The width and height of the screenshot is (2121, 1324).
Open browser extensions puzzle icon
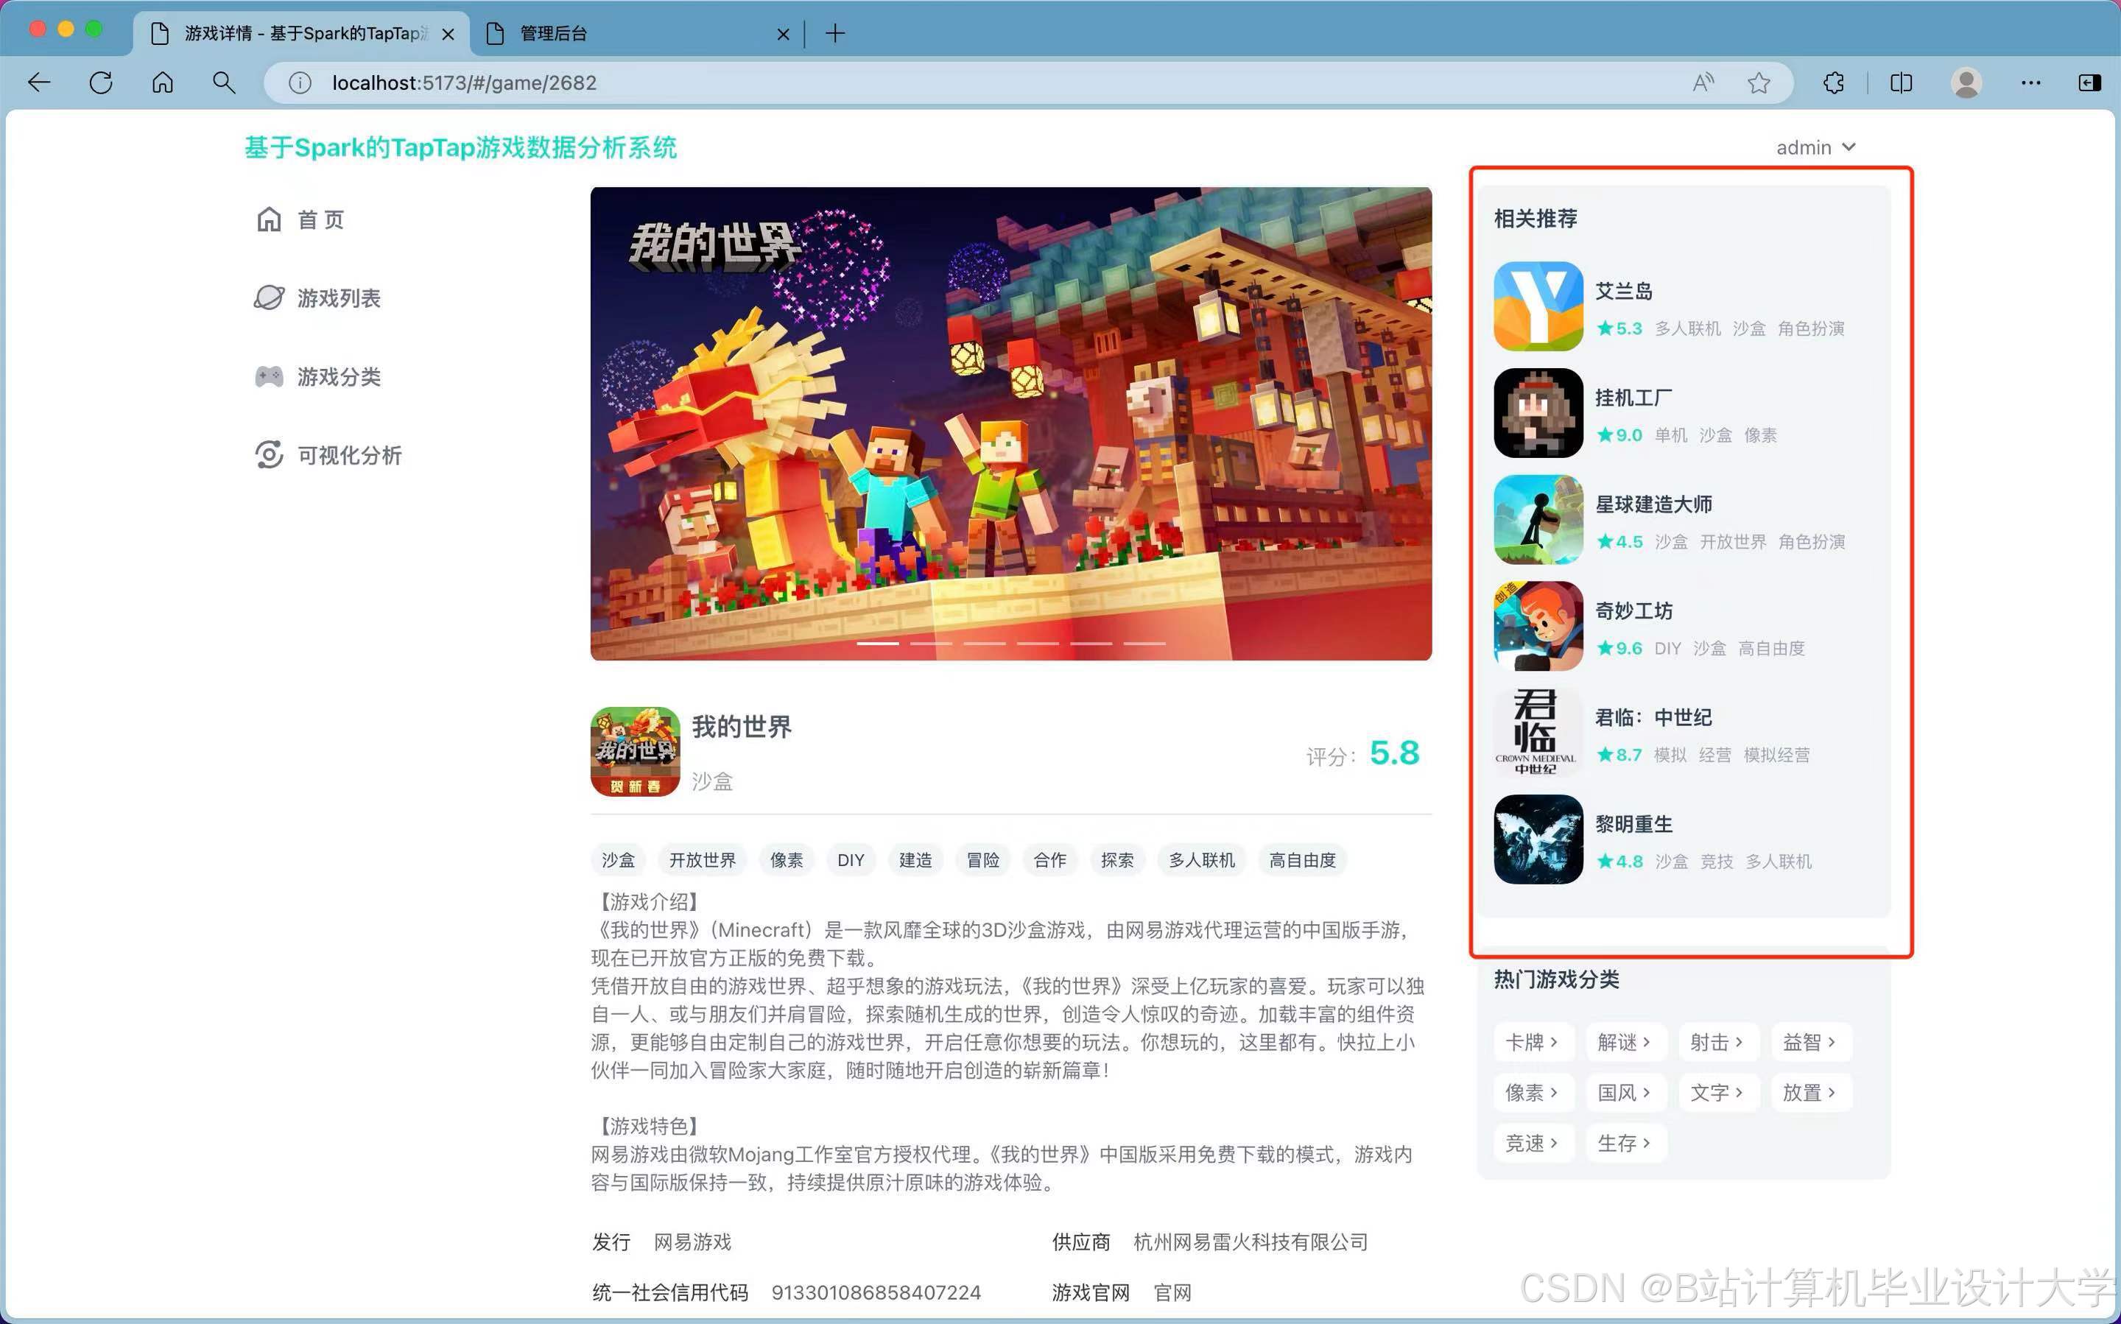point(1834,83)
